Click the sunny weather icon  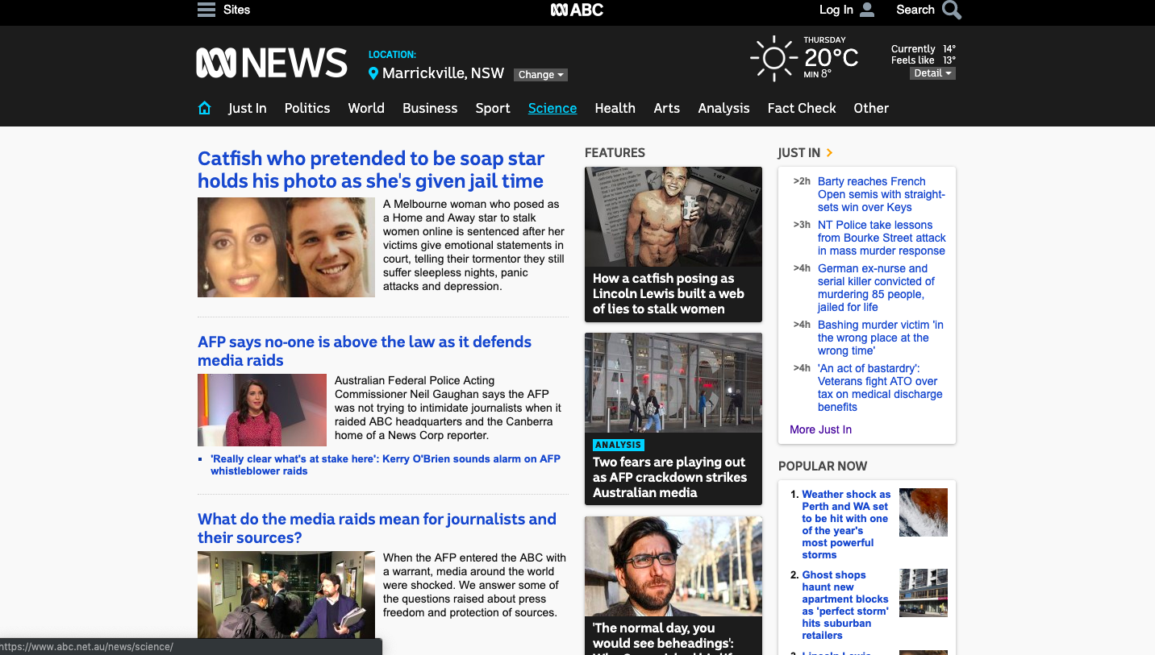773,58
